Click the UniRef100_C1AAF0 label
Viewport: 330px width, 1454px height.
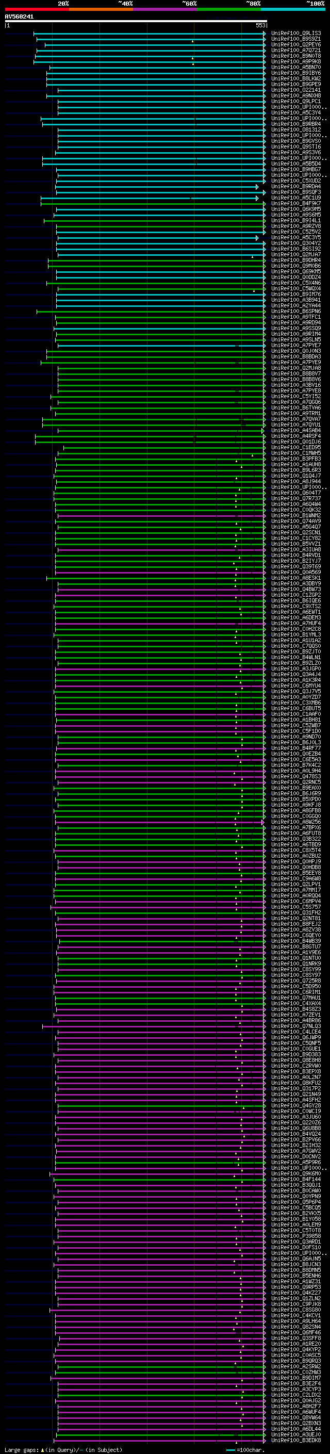[296, 714]
